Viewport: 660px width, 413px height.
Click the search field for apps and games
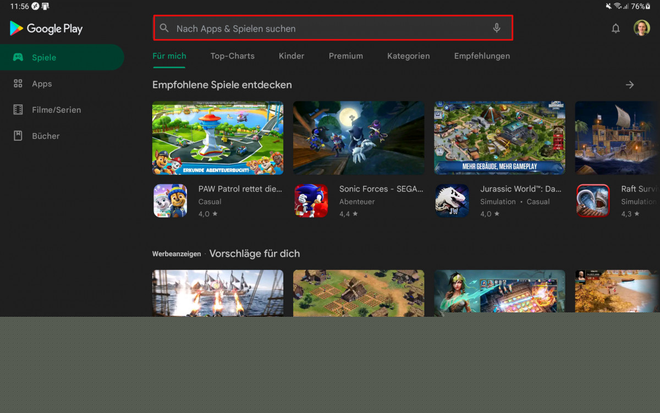click(x=333, y=28)
